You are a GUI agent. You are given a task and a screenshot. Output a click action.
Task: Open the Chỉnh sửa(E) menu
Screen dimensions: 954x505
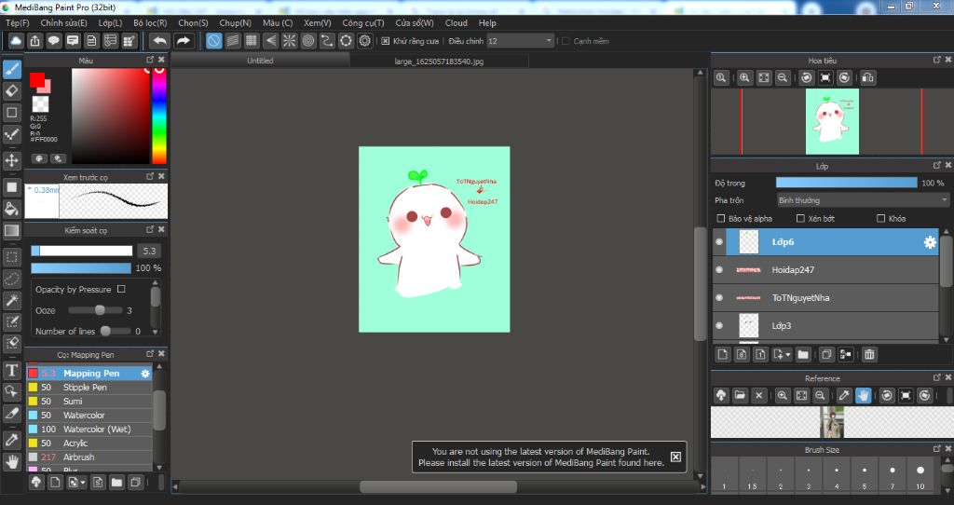pyautogui.click(x=64, y=23)
